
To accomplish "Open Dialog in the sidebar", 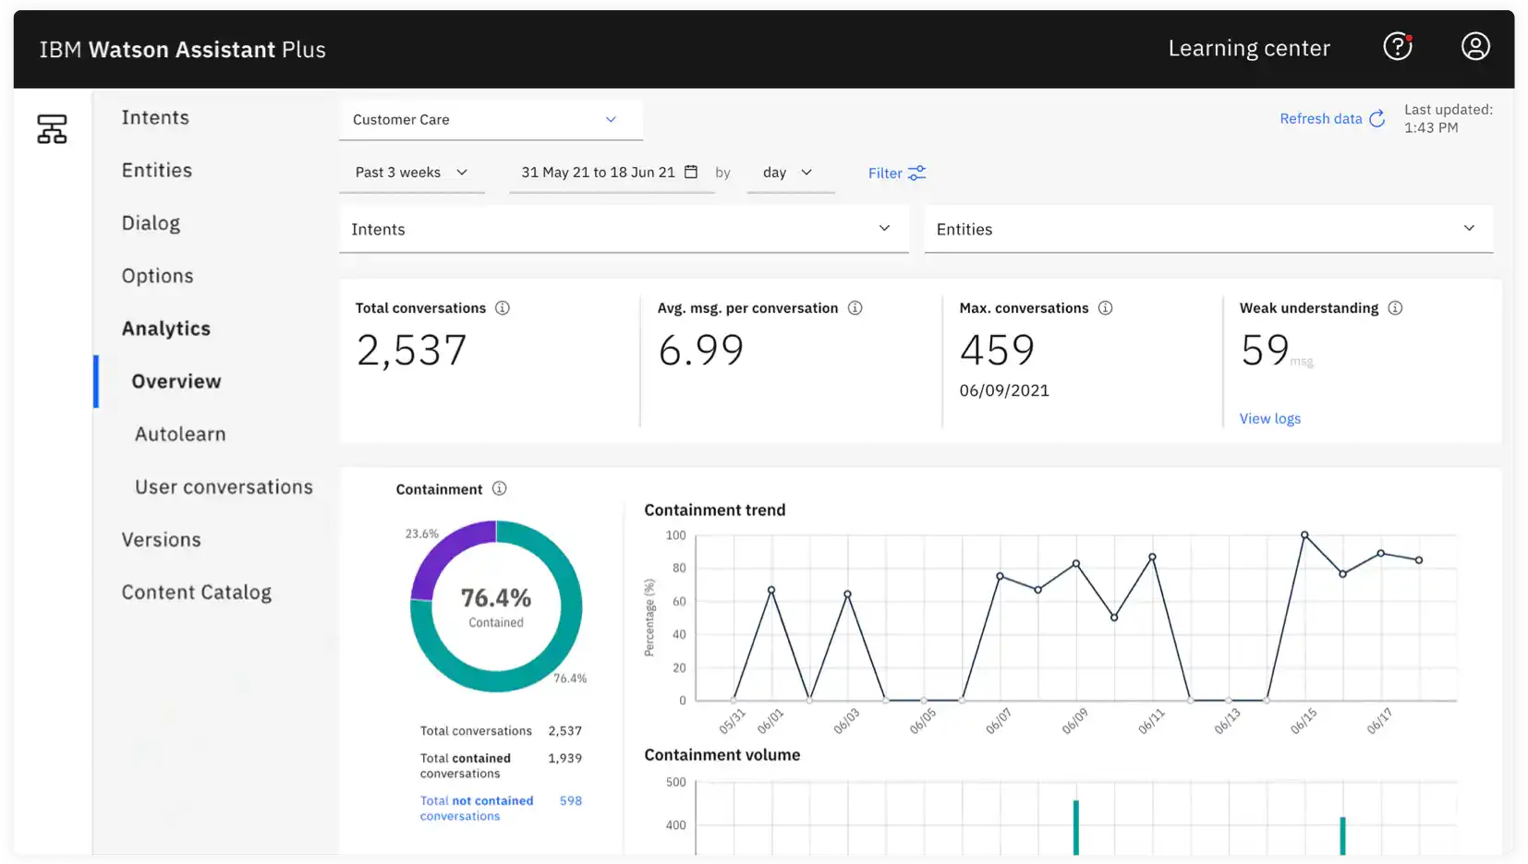I will (151, 222).
